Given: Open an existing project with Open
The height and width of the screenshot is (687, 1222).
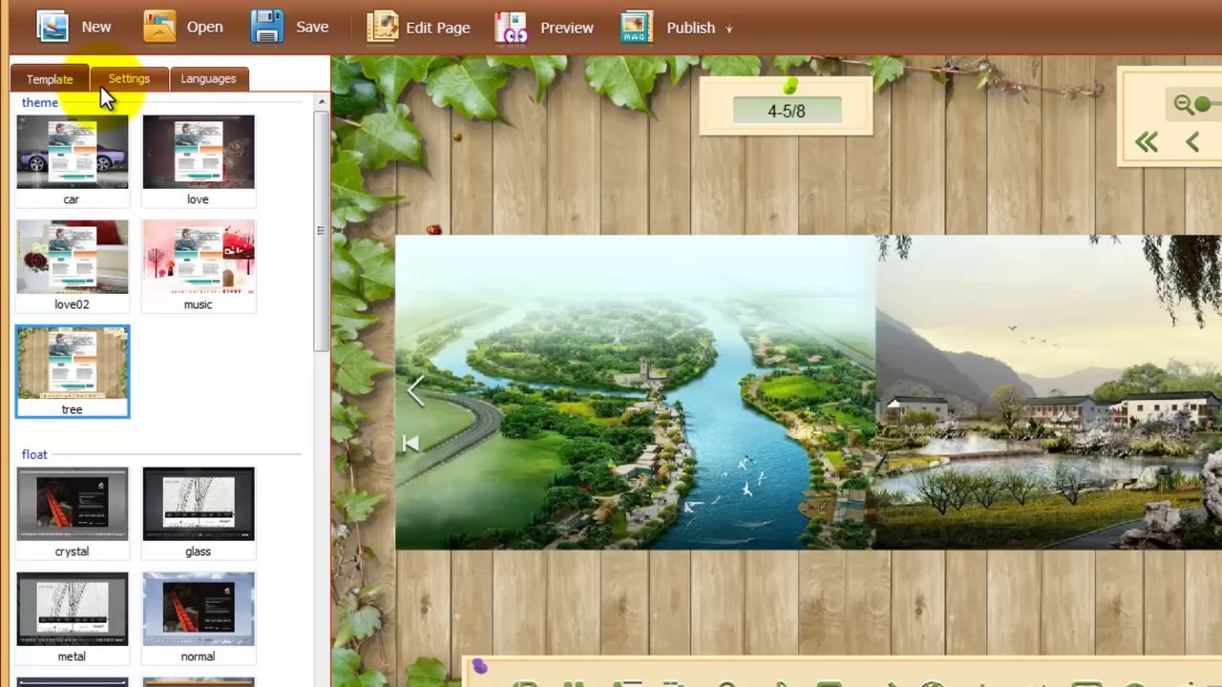Looking at the screenshot, I should click(x=182, y=27).
